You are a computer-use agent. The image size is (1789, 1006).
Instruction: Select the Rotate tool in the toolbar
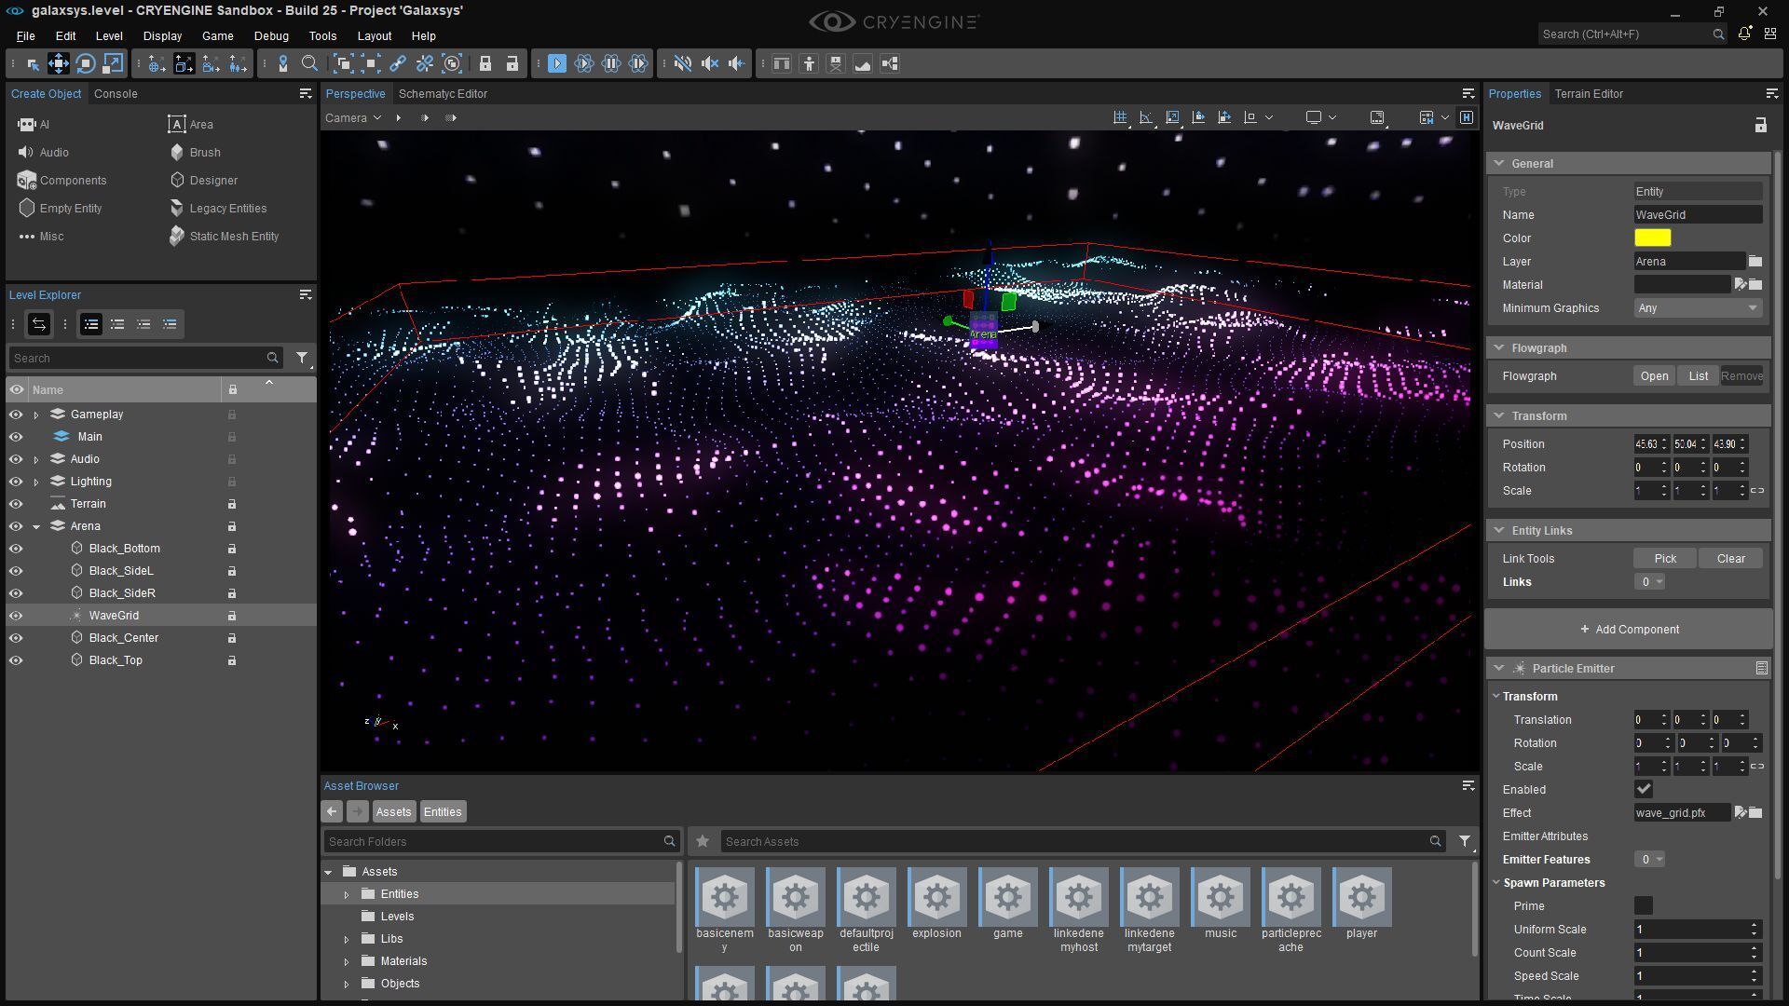pos(85,63)
